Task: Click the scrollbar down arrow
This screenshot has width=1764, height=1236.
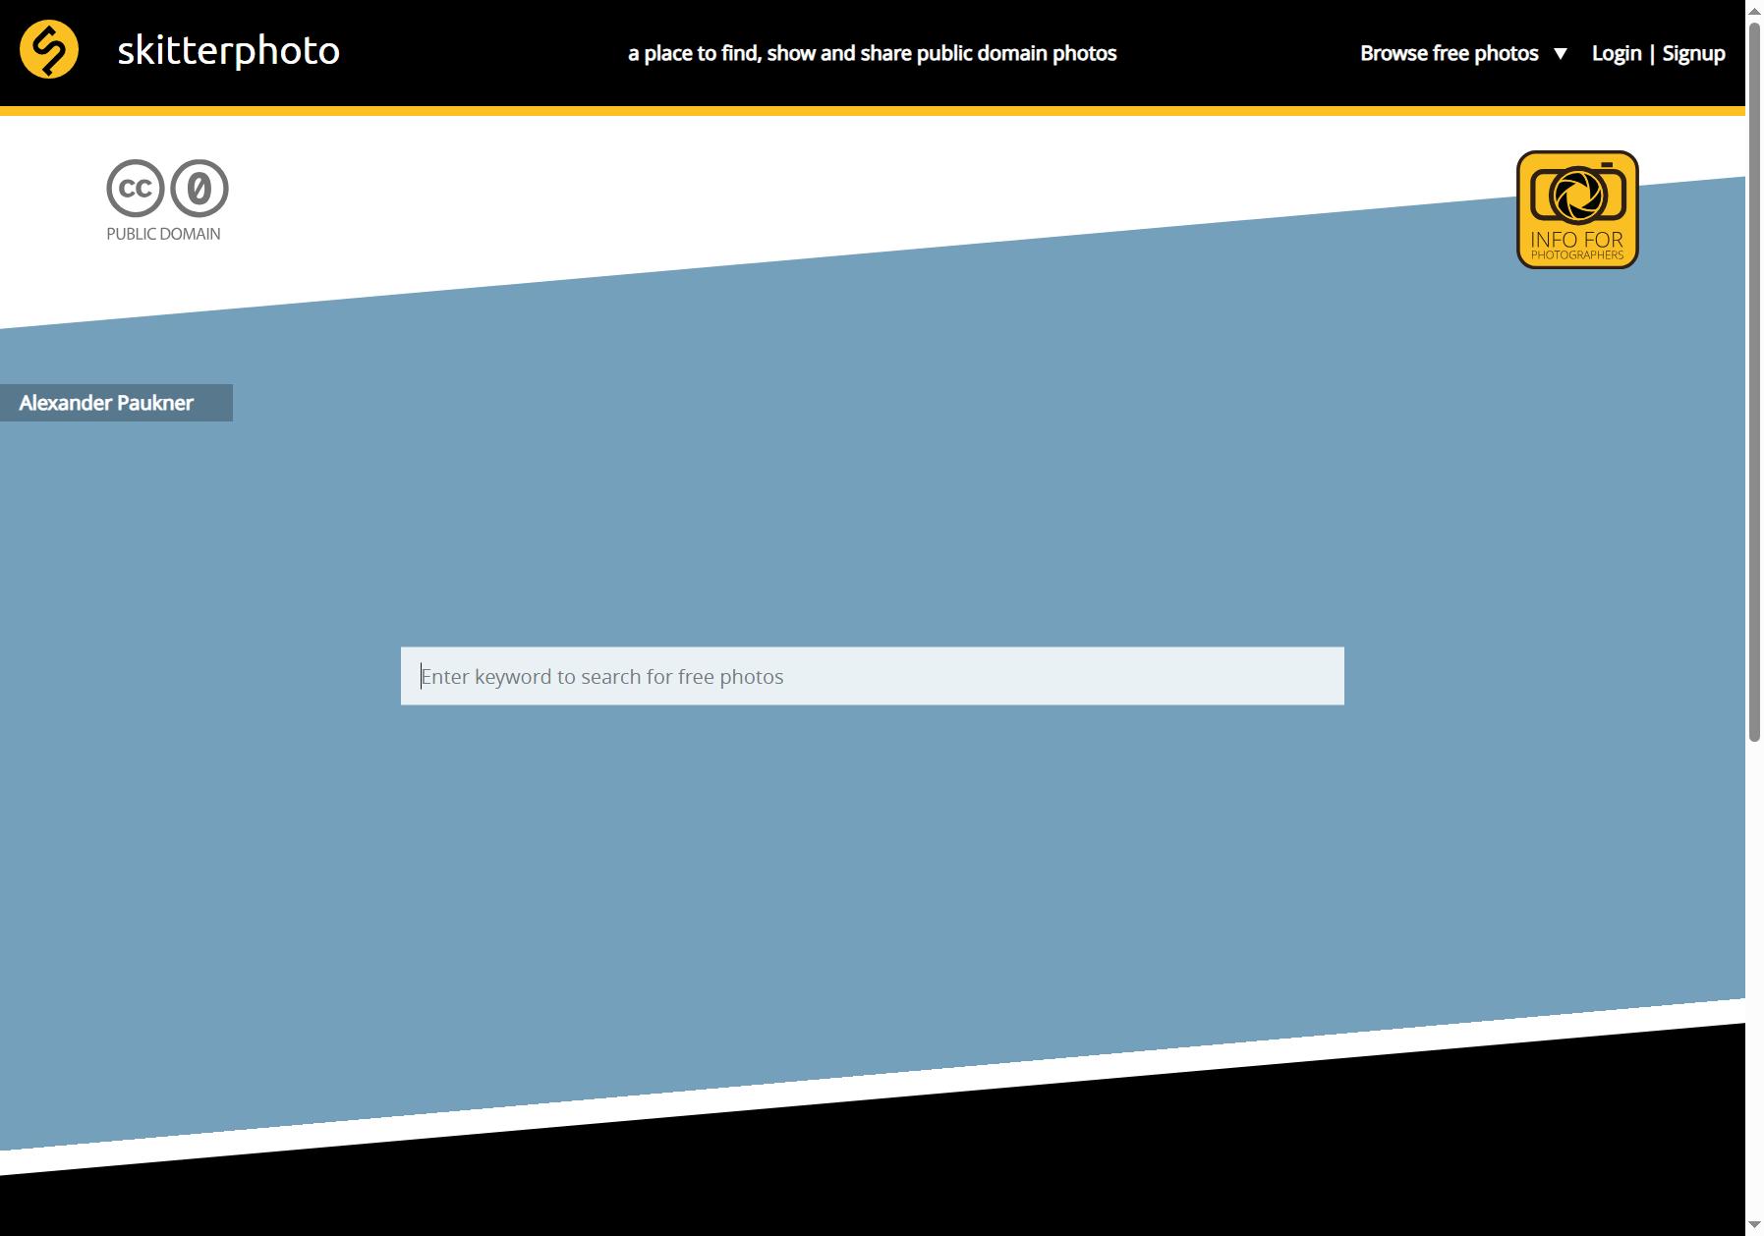Action: pos(1754,1226)
